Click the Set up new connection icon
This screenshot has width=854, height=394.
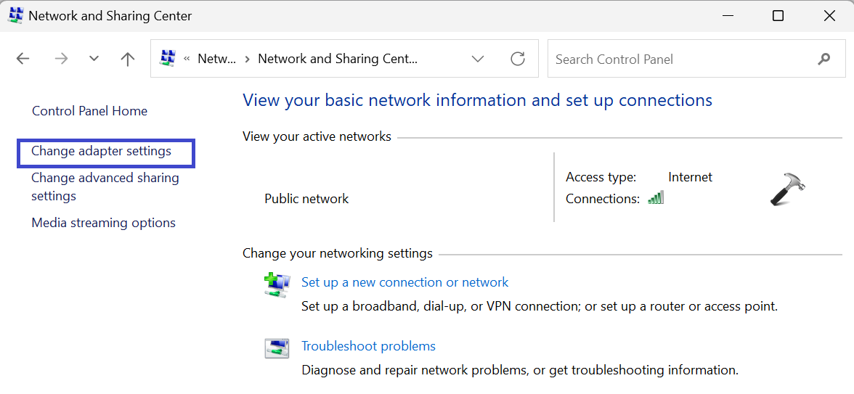point(277,284)
